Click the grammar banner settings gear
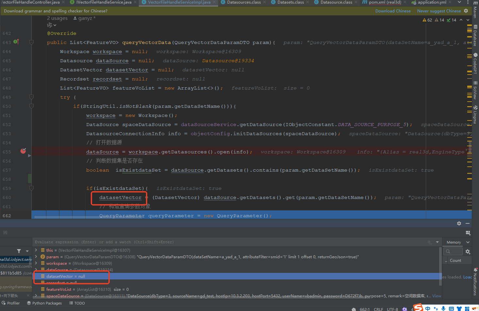 tap(466, 11)
